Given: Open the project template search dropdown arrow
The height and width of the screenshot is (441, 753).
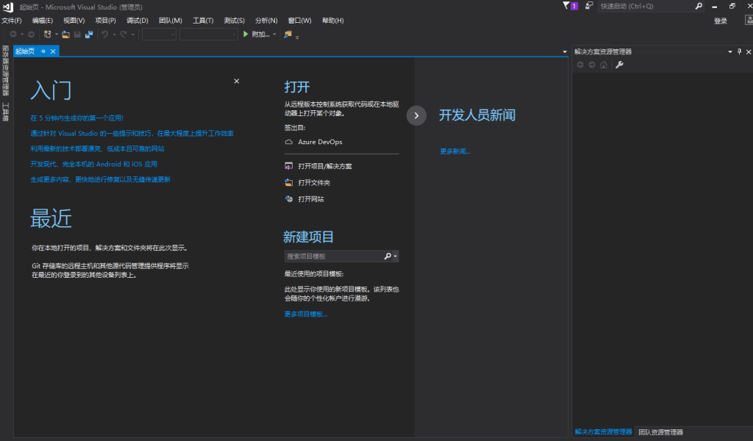Looking at the screenshot, I should [396, 257].
